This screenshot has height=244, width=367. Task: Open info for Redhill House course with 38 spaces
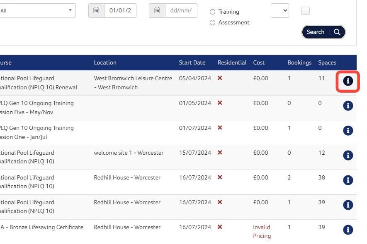click(x=348, y=180)
